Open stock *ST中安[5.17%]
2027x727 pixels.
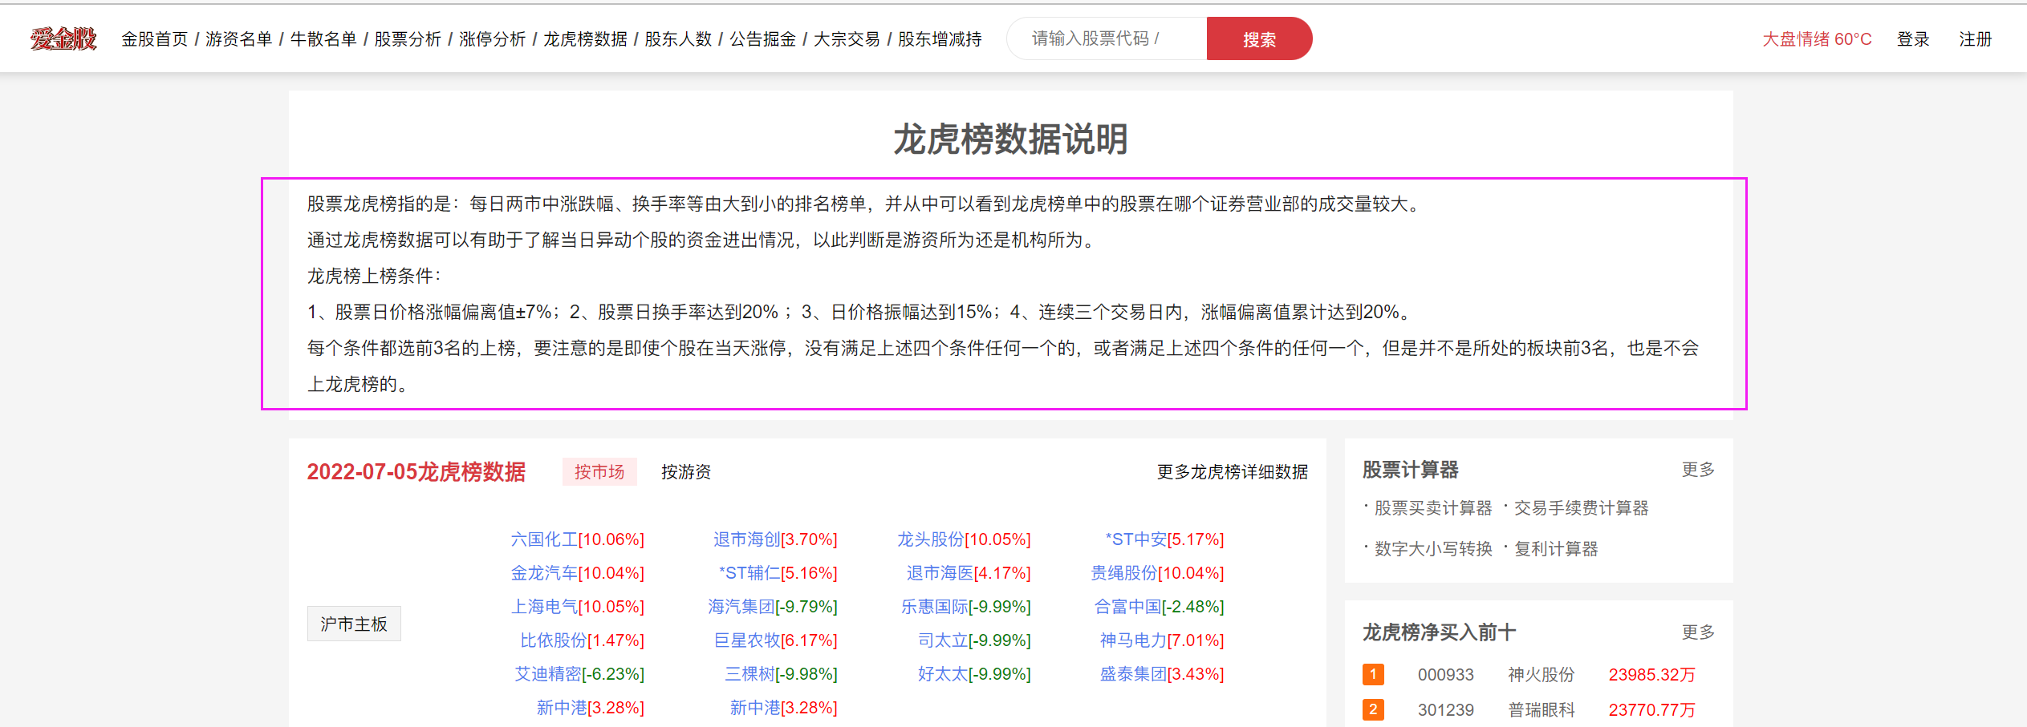[1164, 539]
